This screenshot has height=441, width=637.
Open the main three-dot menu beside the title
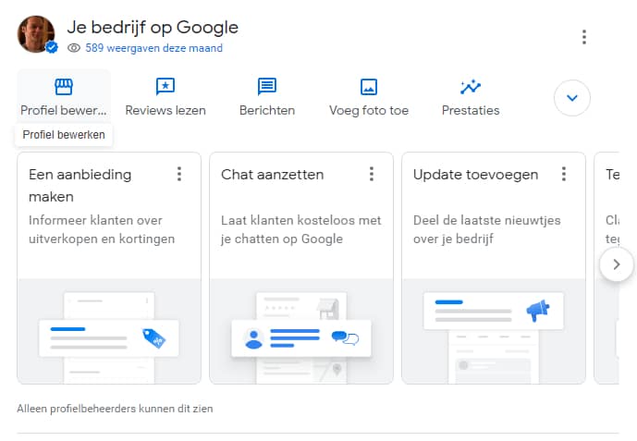click(584, 37)
